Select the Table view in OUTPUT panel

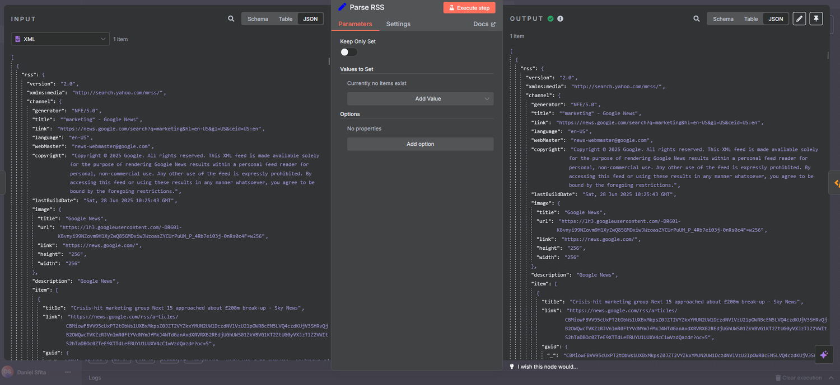pyautogui.click(x=751, y=18)
